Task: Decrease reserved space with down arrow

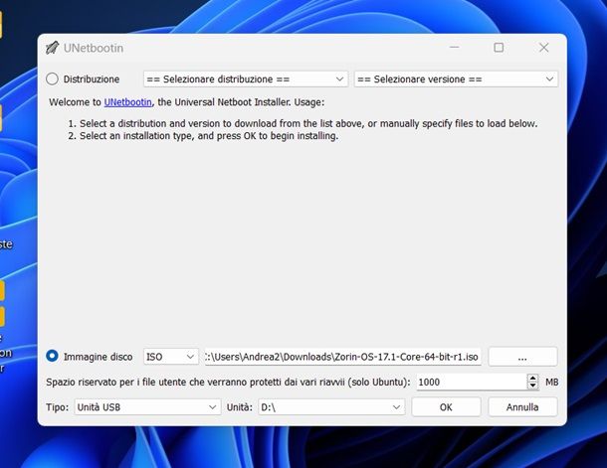Action: click(x=532, y=386)
